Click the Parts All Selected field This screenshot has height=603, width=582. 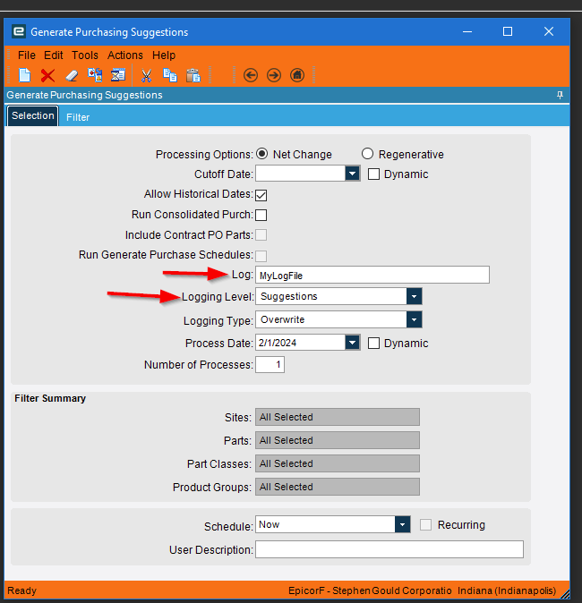[x=338, y=440]
